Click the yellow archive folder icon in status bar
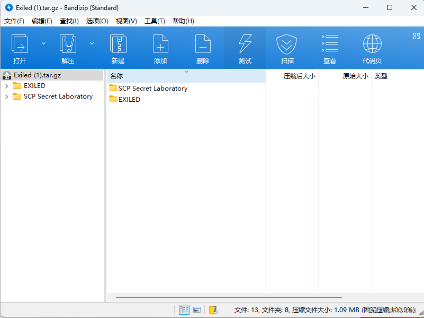424x318 pixels. coord(213,310)
